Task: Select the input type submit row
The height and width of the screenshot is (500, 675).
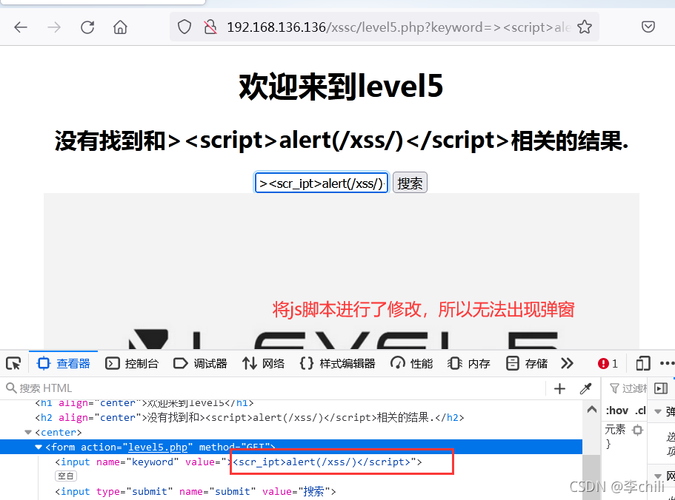Action: pos(291,491)
